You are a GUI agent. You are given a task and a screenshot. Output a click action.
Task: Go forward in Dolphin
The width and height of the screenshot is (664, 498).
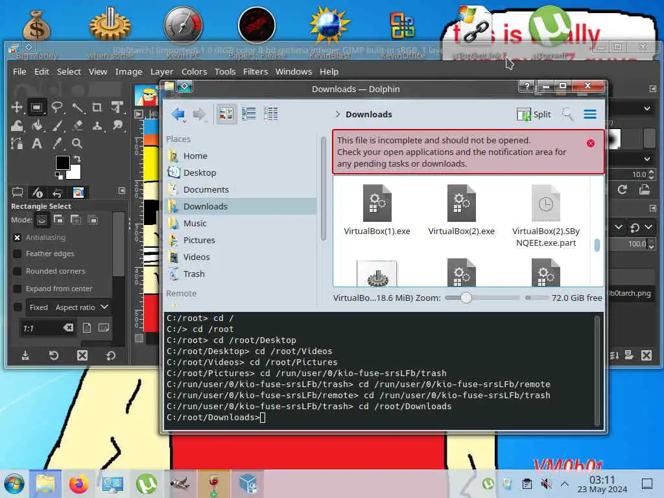click(199, 114)
